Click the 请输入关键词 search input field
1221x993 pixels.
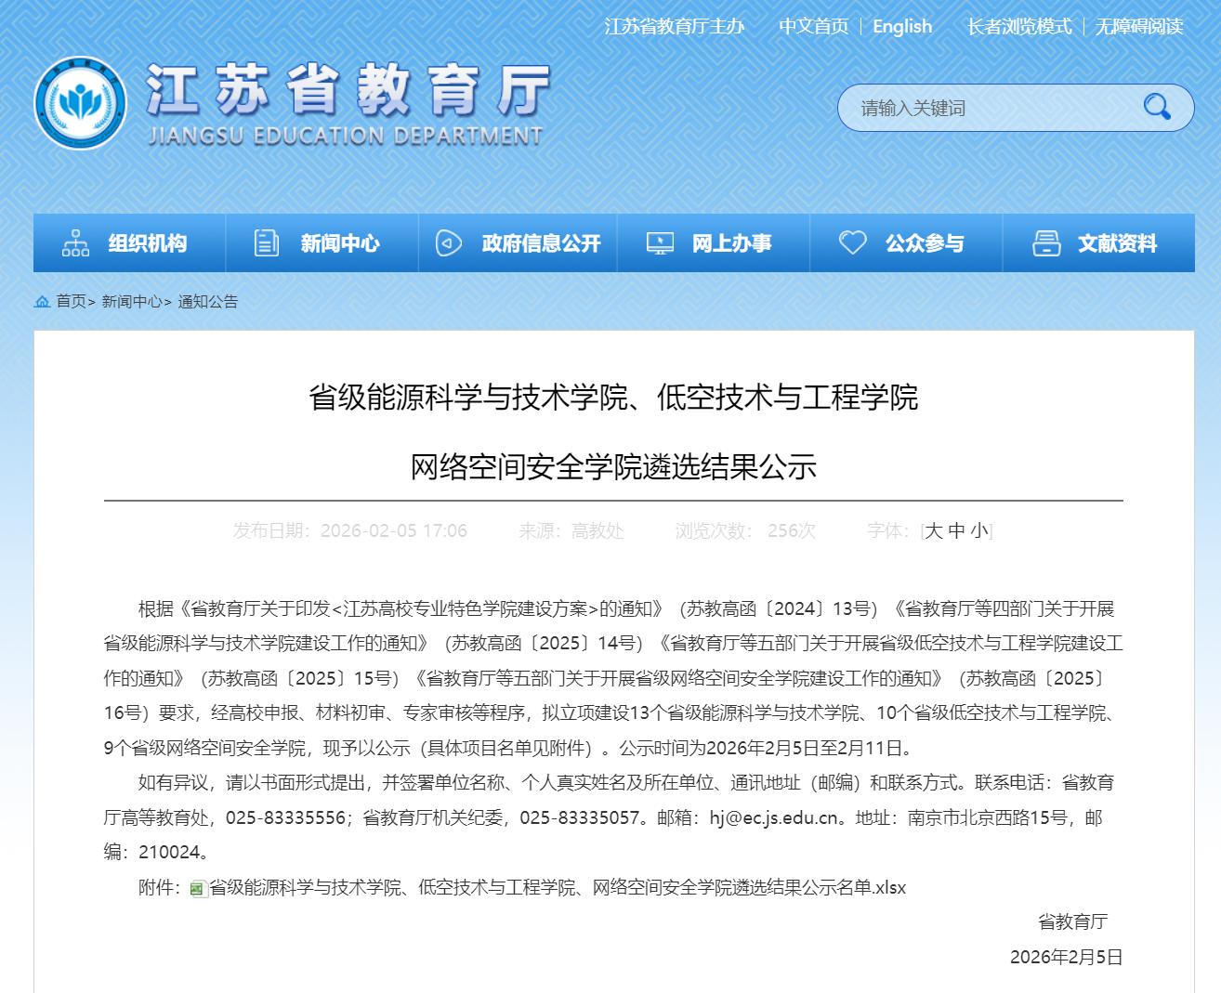click(x=985, y=108)
